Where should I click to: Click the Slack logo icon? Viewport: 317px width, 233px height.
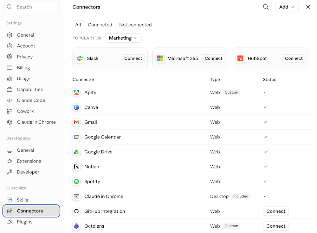[80, 58]
